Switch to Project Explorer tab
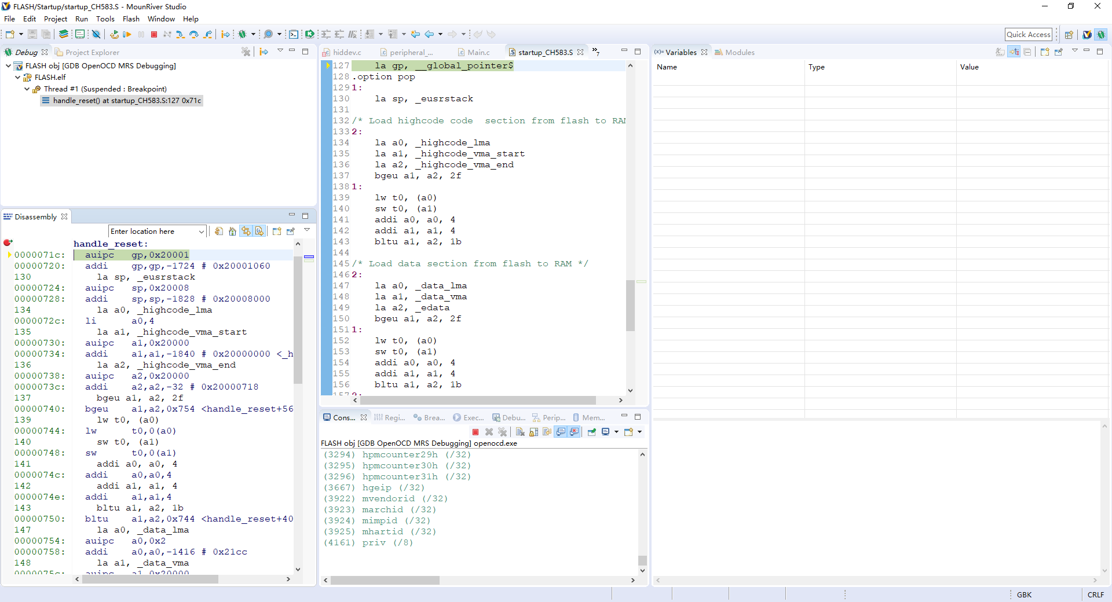This screenshot has height=602, width=1112. coord(87,52)
